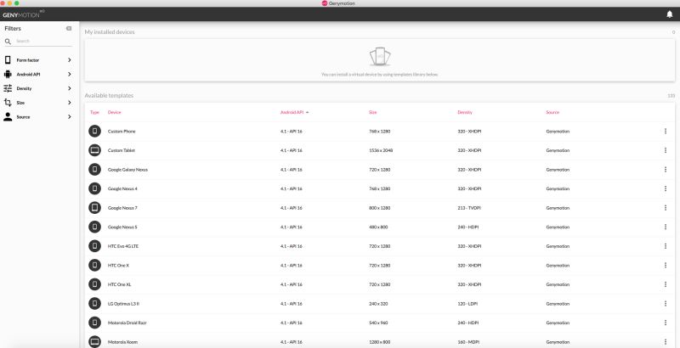Viewport: 680px width, 348px height.
Task: Select the Google Nexus 7 device name
Action: tap(122, 208)
